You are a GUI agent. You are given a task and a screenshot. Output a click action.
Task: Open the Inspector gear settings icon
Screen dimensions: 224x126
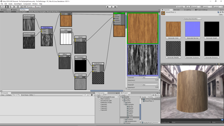coord(223,12)
